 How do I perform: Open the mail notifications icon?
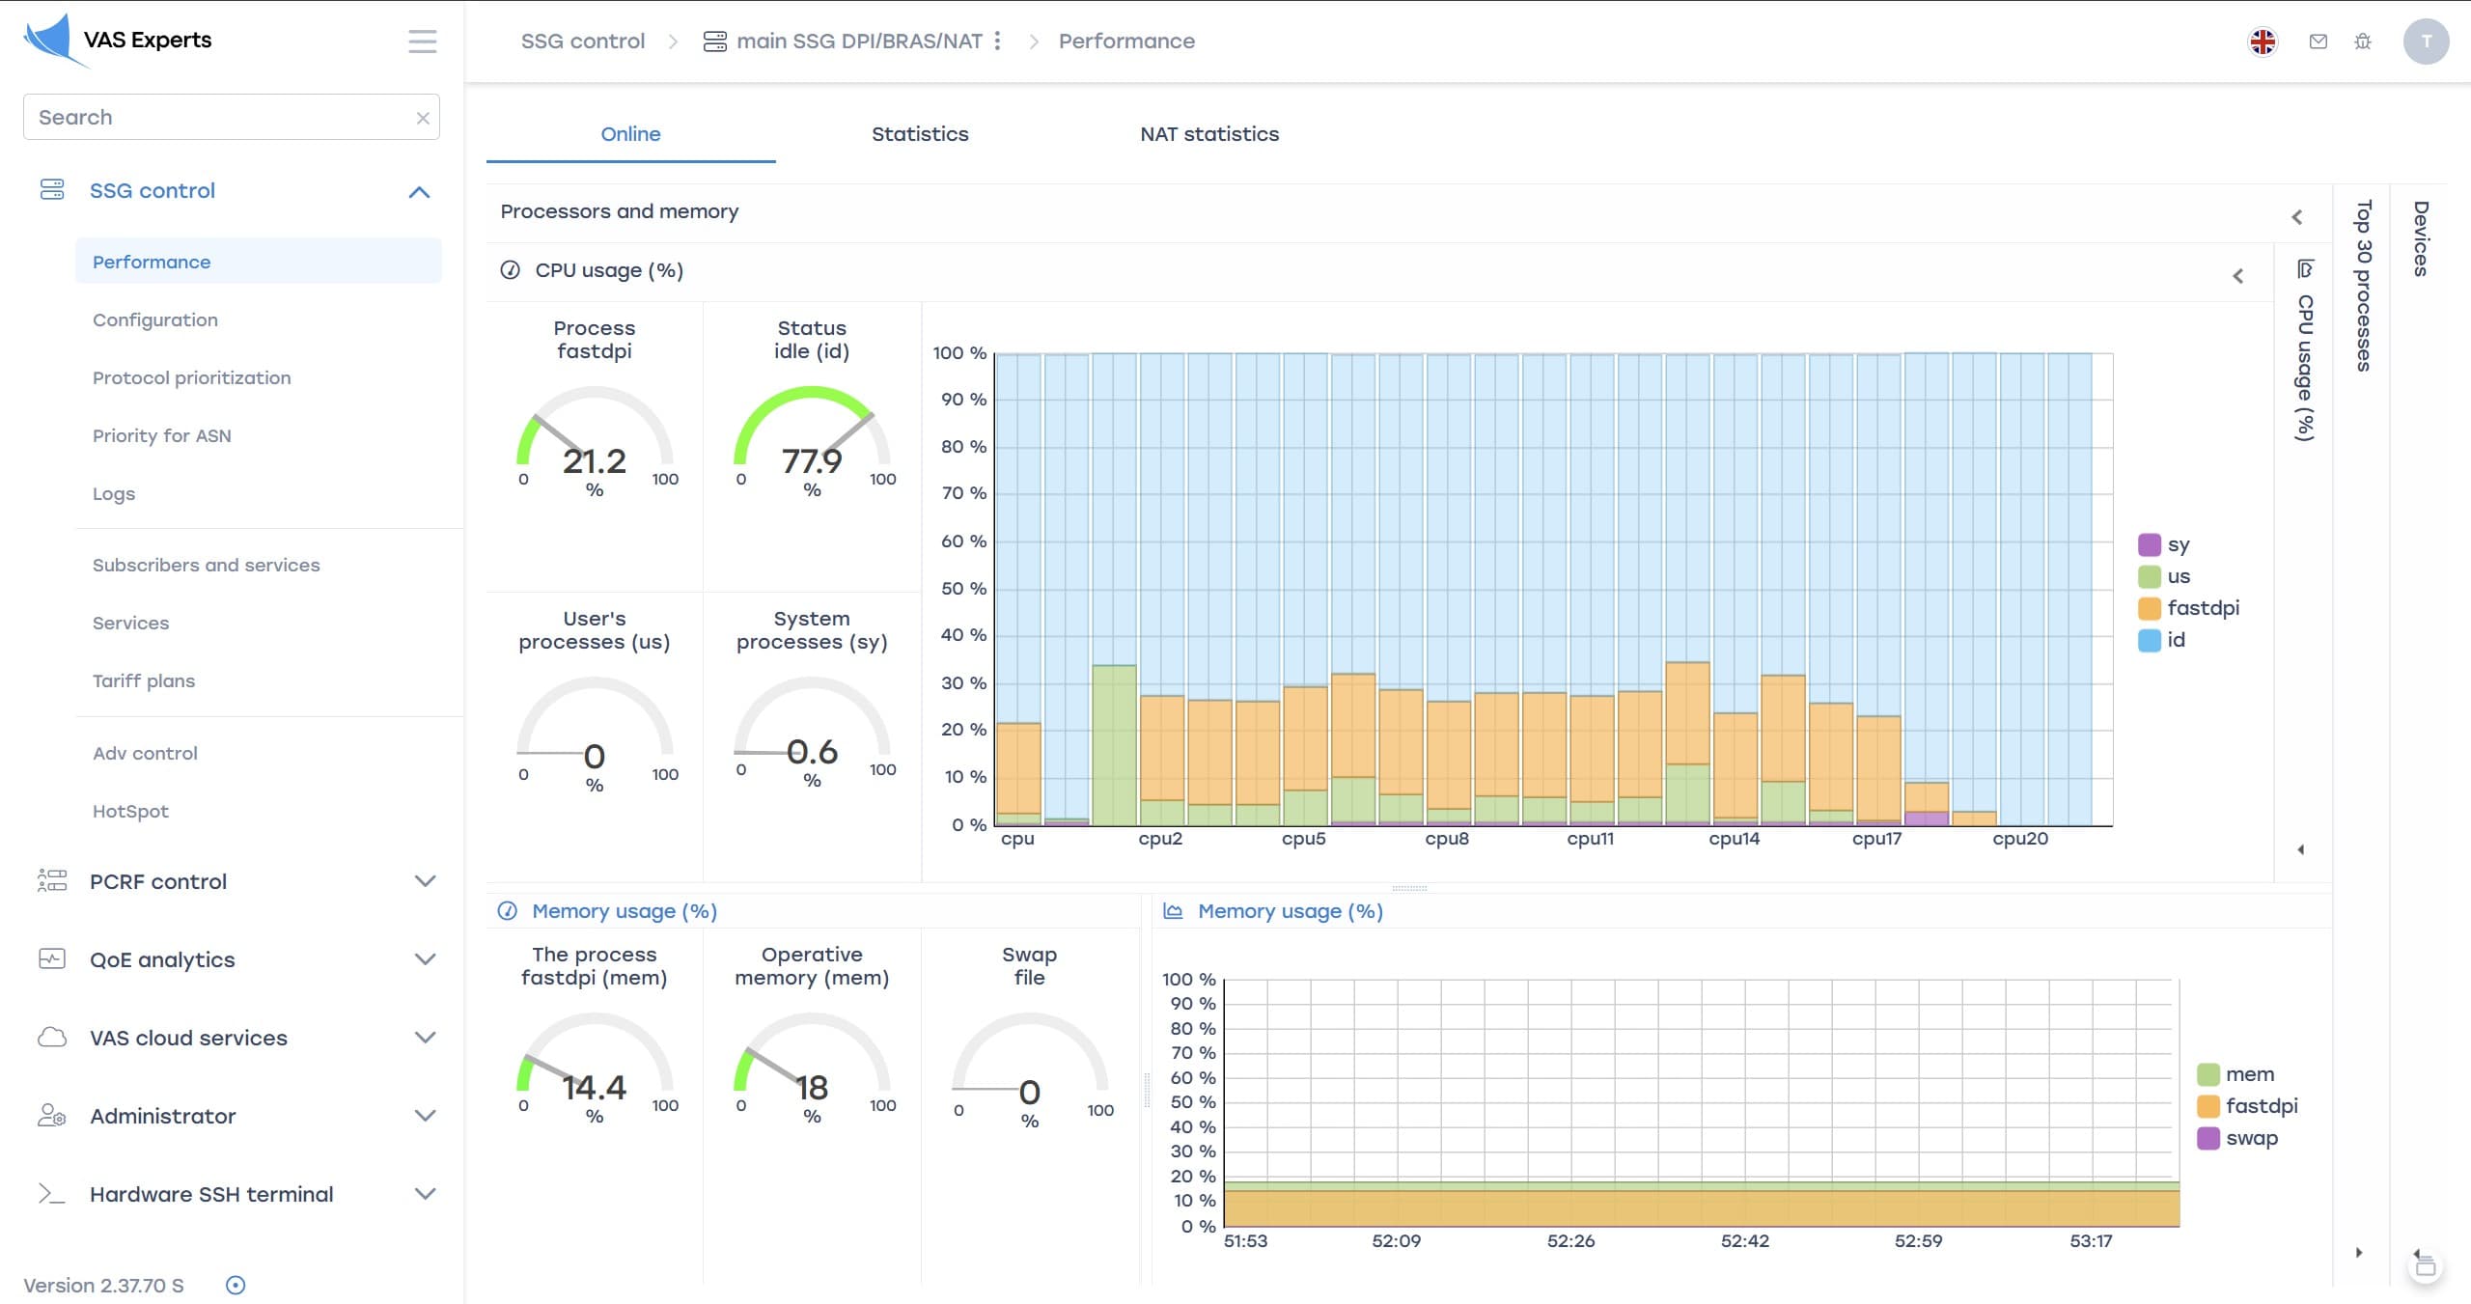2318,42
